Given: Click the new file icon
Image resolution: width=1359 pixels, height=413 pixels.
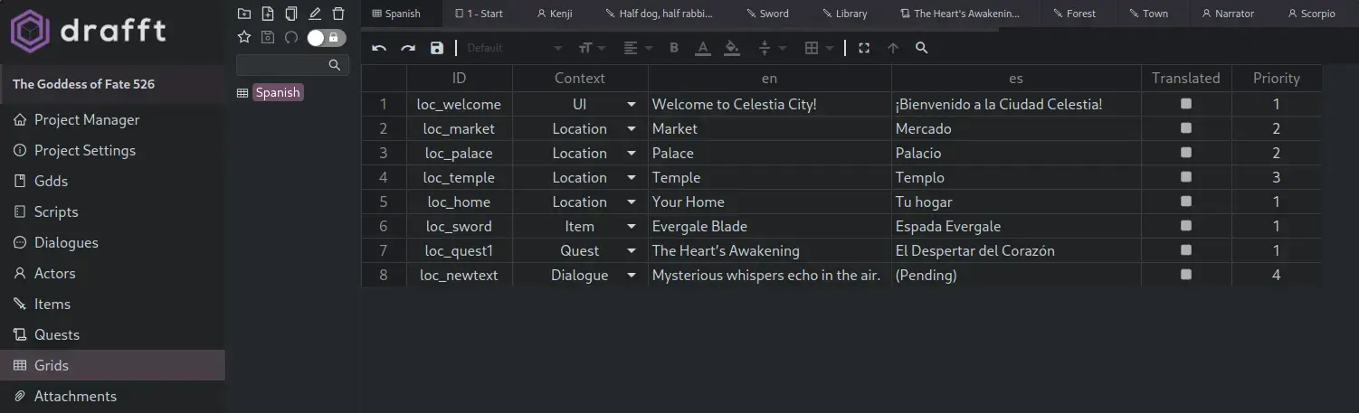Looking at the screenshot, I should coord(267,14).
